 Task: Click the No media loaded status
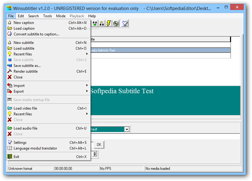193,169
